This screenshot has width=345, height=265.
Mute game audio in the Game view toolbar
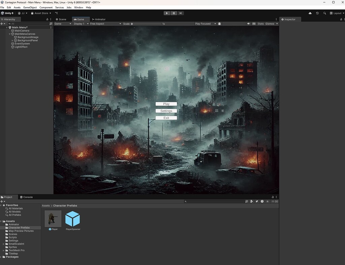pyautogui.click(x=248, y=24)
